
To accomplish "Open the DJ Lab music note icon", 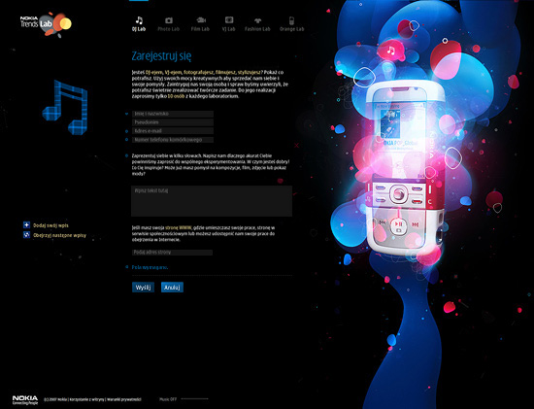I will [139, 20].
